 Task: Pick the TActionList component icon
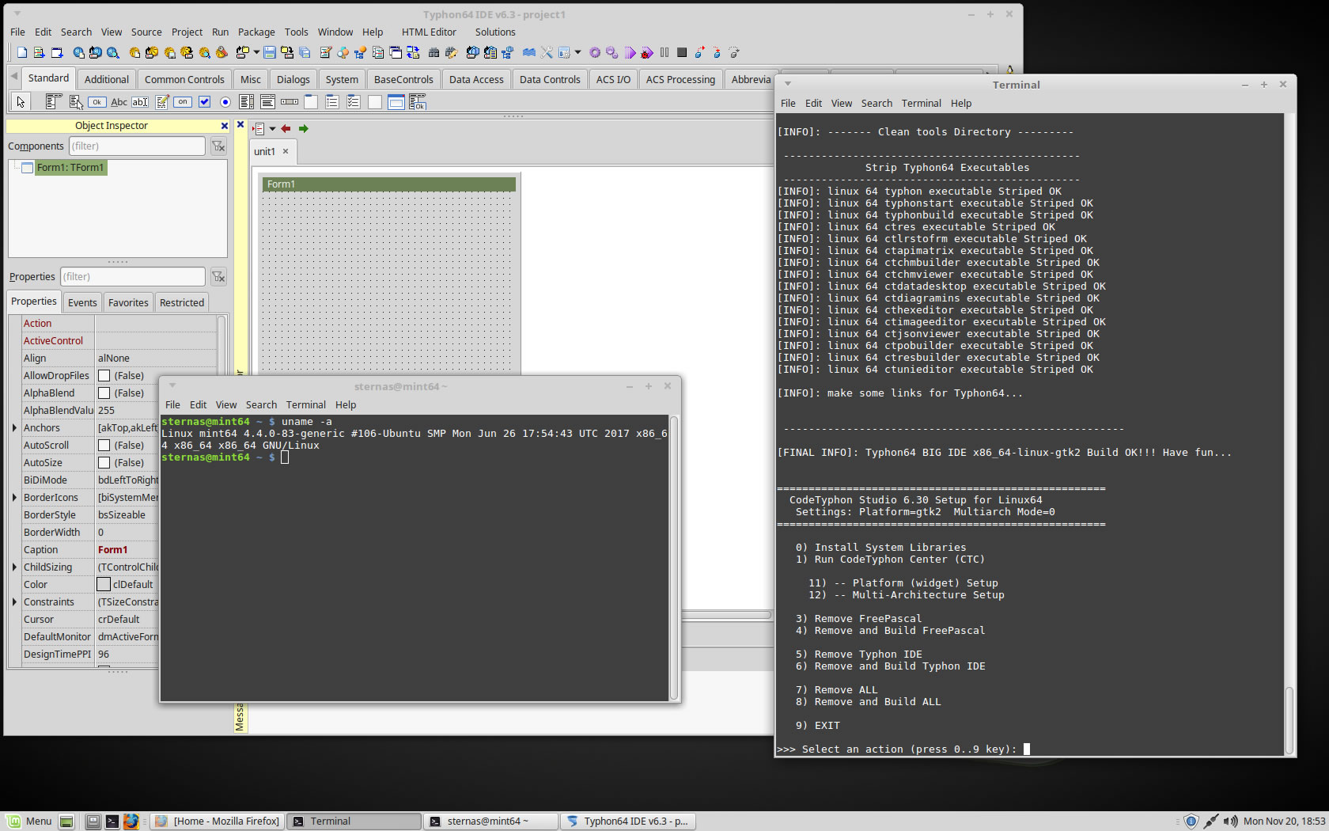pos(418,101)
